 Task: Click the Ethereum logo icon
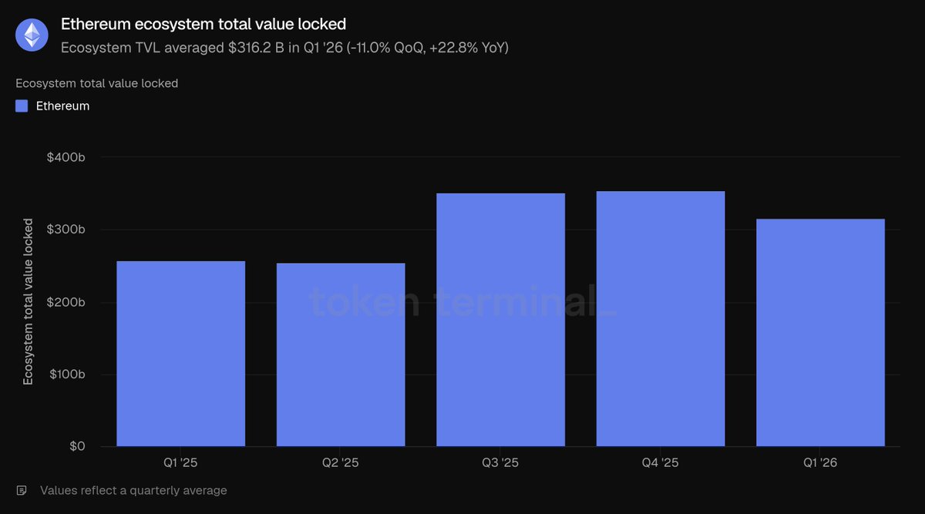32,35
